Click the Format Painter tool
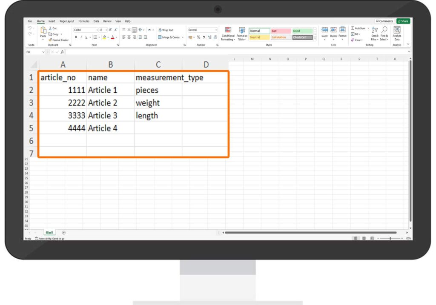This screenshot has width=436, height=305. point(59,40)
